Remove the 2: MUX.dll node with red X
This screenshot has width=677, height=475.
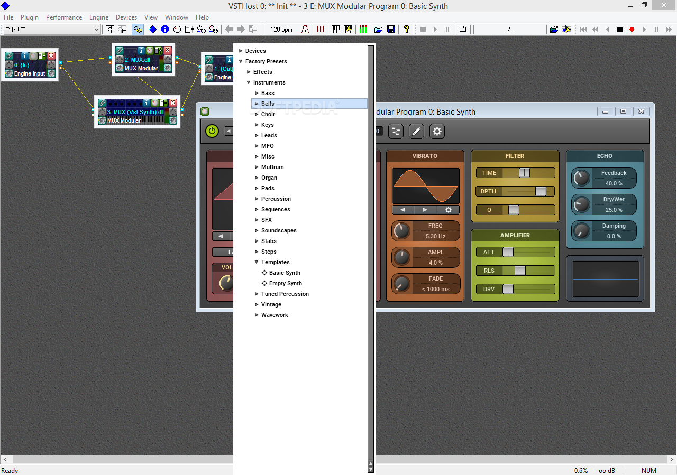[168, 50]
